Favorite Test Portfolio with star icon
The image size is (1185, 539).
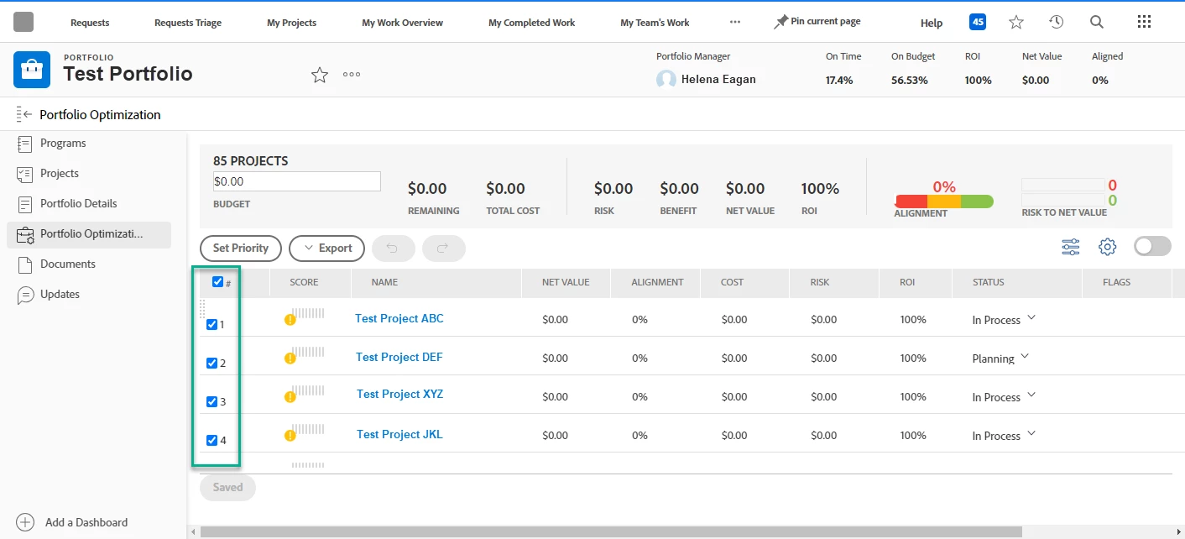point(320,75)
